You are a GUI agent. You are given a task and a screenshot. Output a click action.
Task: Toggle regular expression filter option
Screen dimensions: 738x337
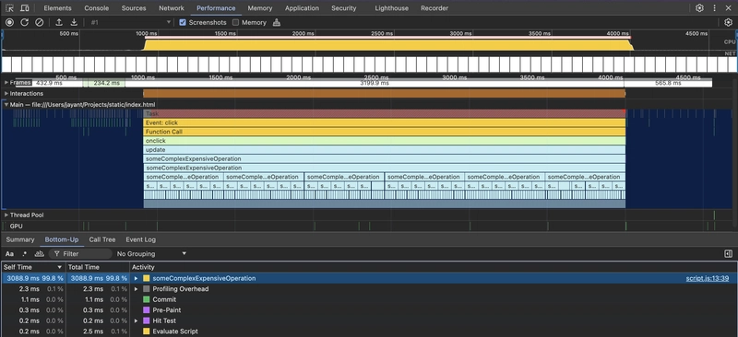pos(25,254)
